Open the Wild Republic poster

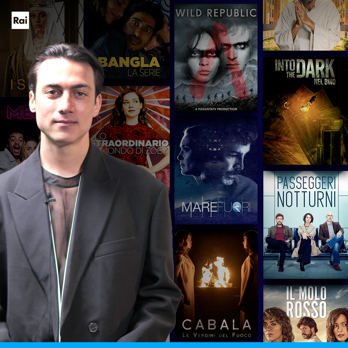pyautogui.click(x=216, y=58)
